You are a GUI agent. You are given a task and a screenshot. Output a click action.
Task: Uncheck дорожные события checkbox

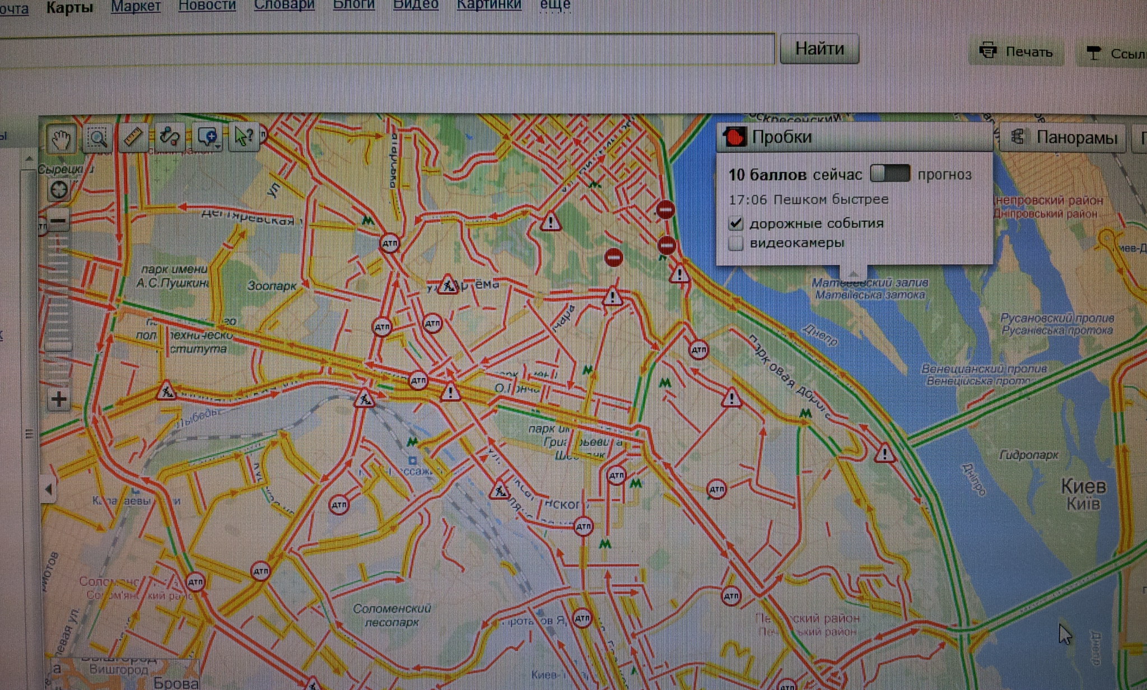pos(736,223)
